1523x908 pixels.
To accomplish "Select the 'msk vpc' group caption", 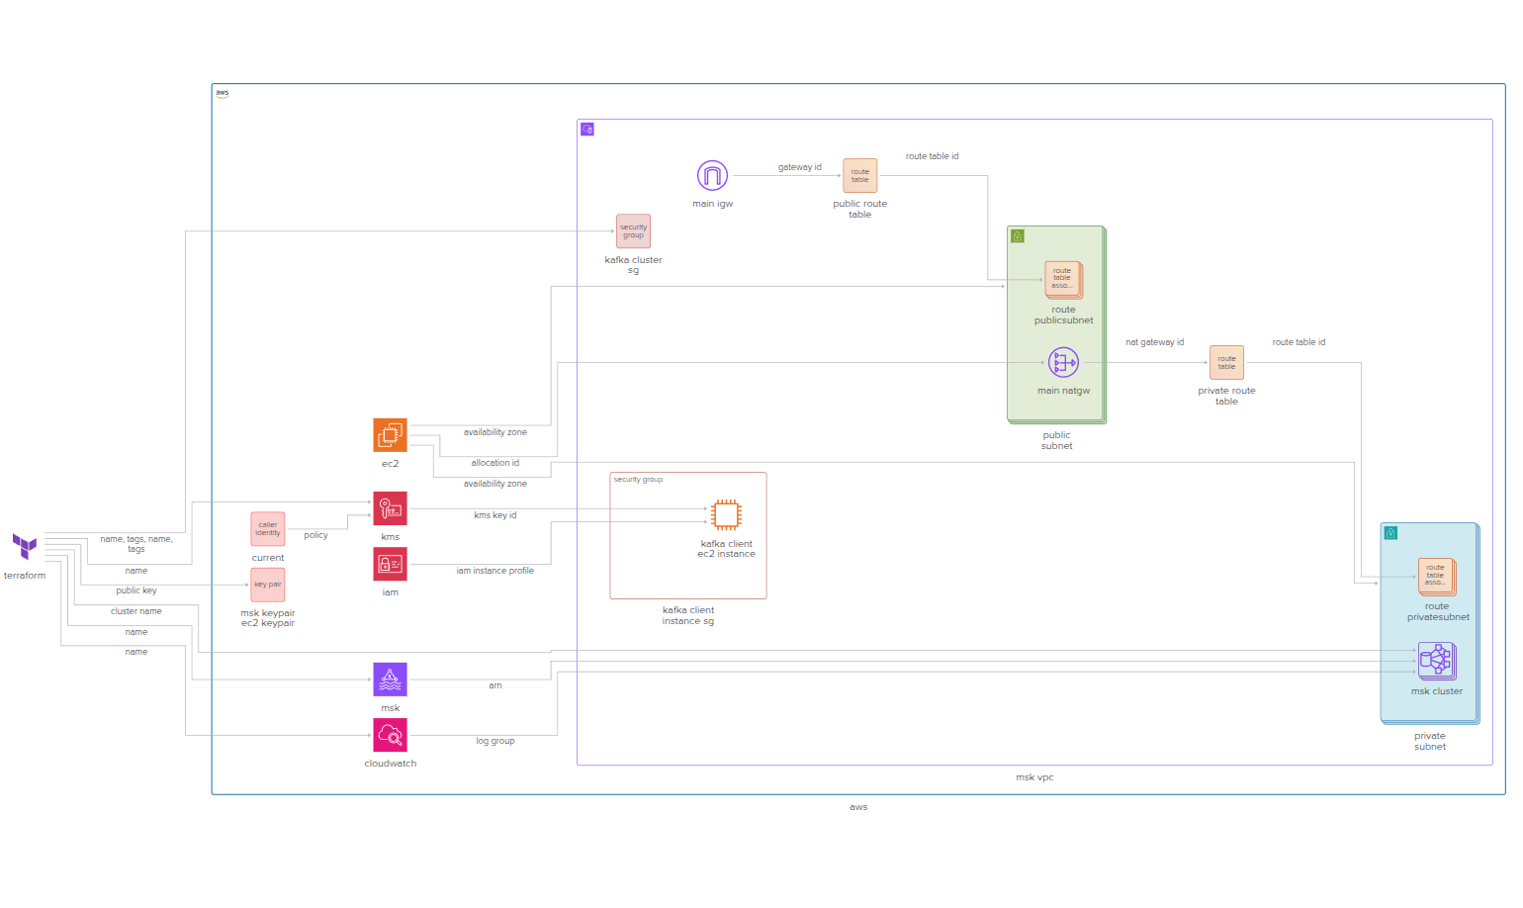I will [x=1034, y=777].
